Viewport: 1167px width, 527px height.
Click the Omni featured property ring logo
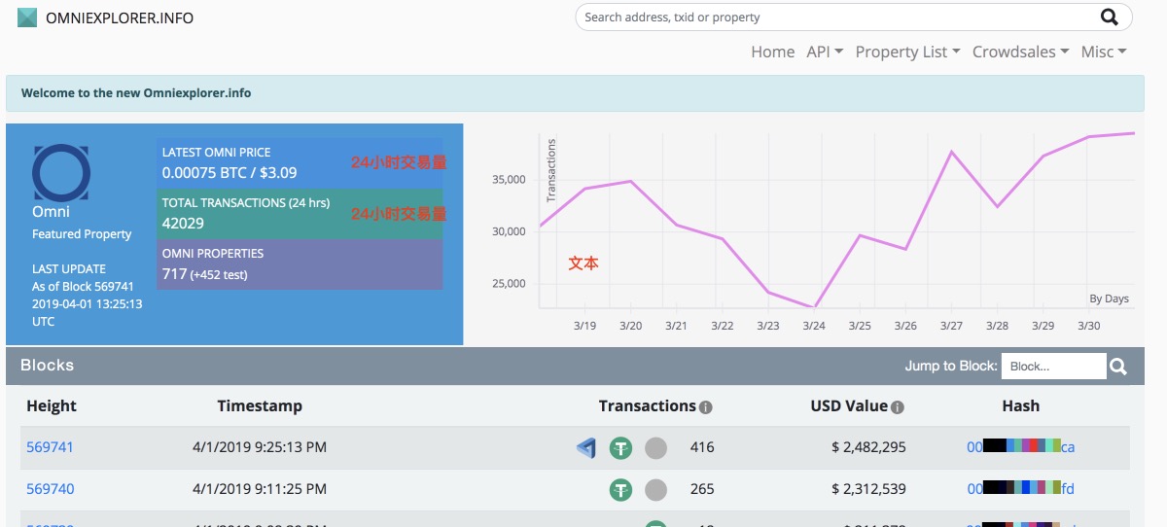(61, 172)
